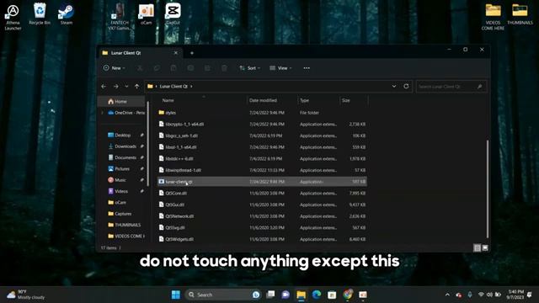Go back with the Back arrow
The width and height of the screenshot is (539, 303).
tap(104, 86)
